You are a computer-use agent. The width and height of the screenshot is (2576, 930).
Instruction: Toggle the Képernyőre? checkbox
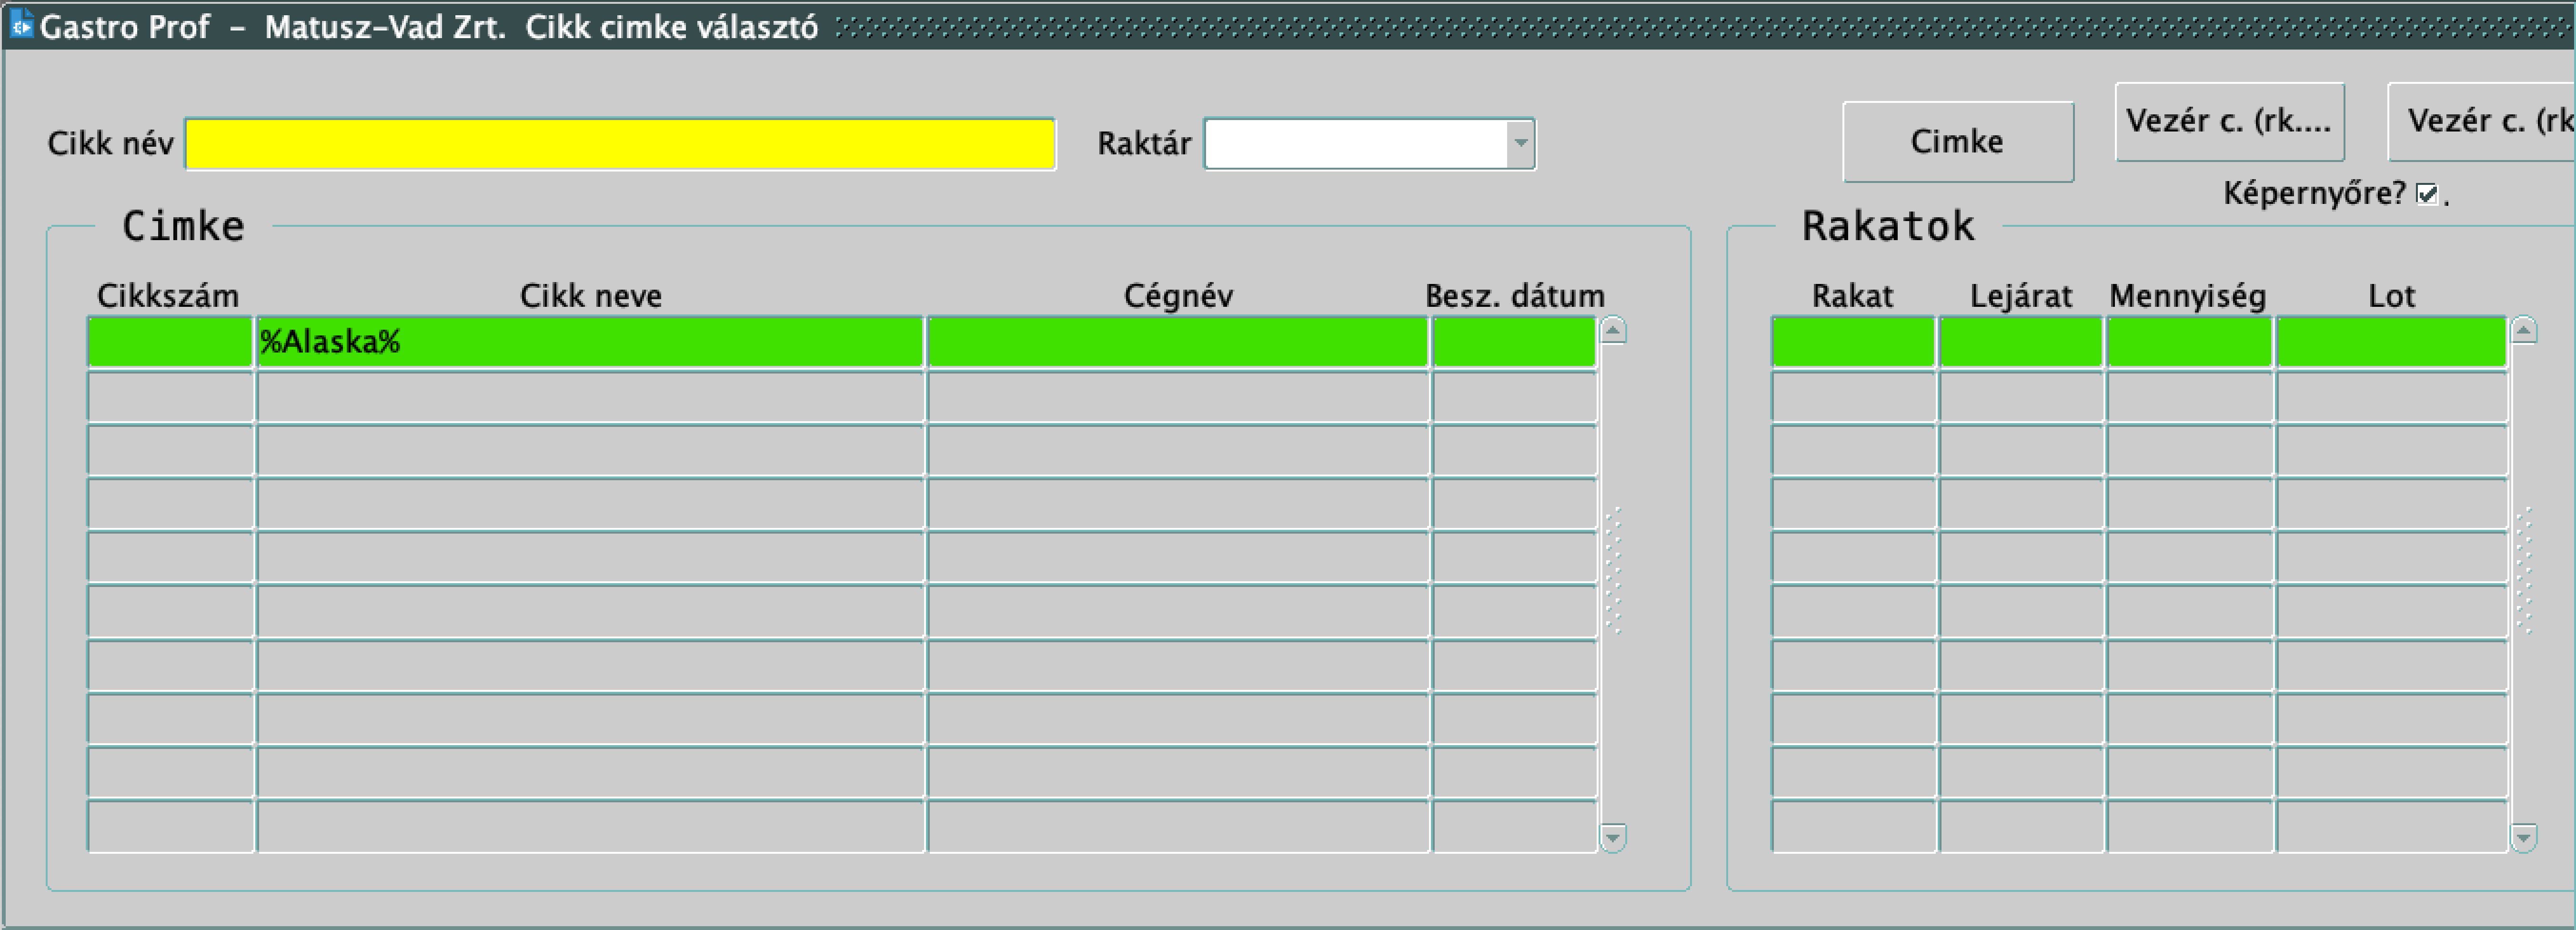pos(2427,194)
